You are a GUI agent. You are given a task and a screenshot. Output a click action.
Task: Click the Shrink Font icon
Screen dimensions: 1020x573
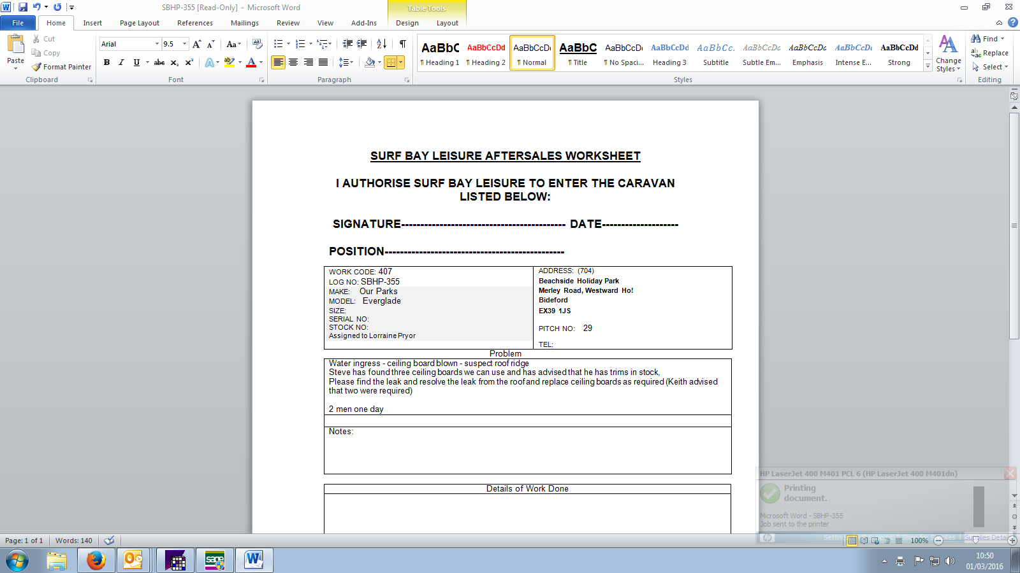pos(210,44)
